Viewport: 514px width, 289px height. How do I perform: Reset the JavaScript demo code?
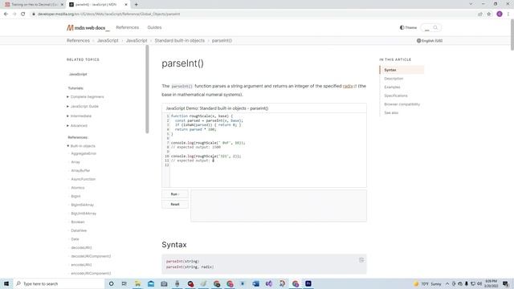coord(175,204)
